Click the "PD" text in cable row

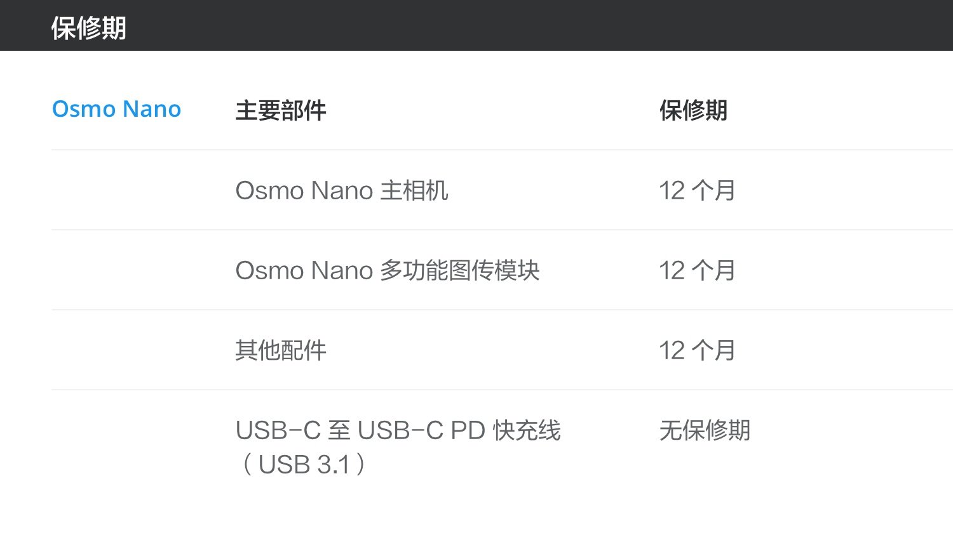[468, 430]
